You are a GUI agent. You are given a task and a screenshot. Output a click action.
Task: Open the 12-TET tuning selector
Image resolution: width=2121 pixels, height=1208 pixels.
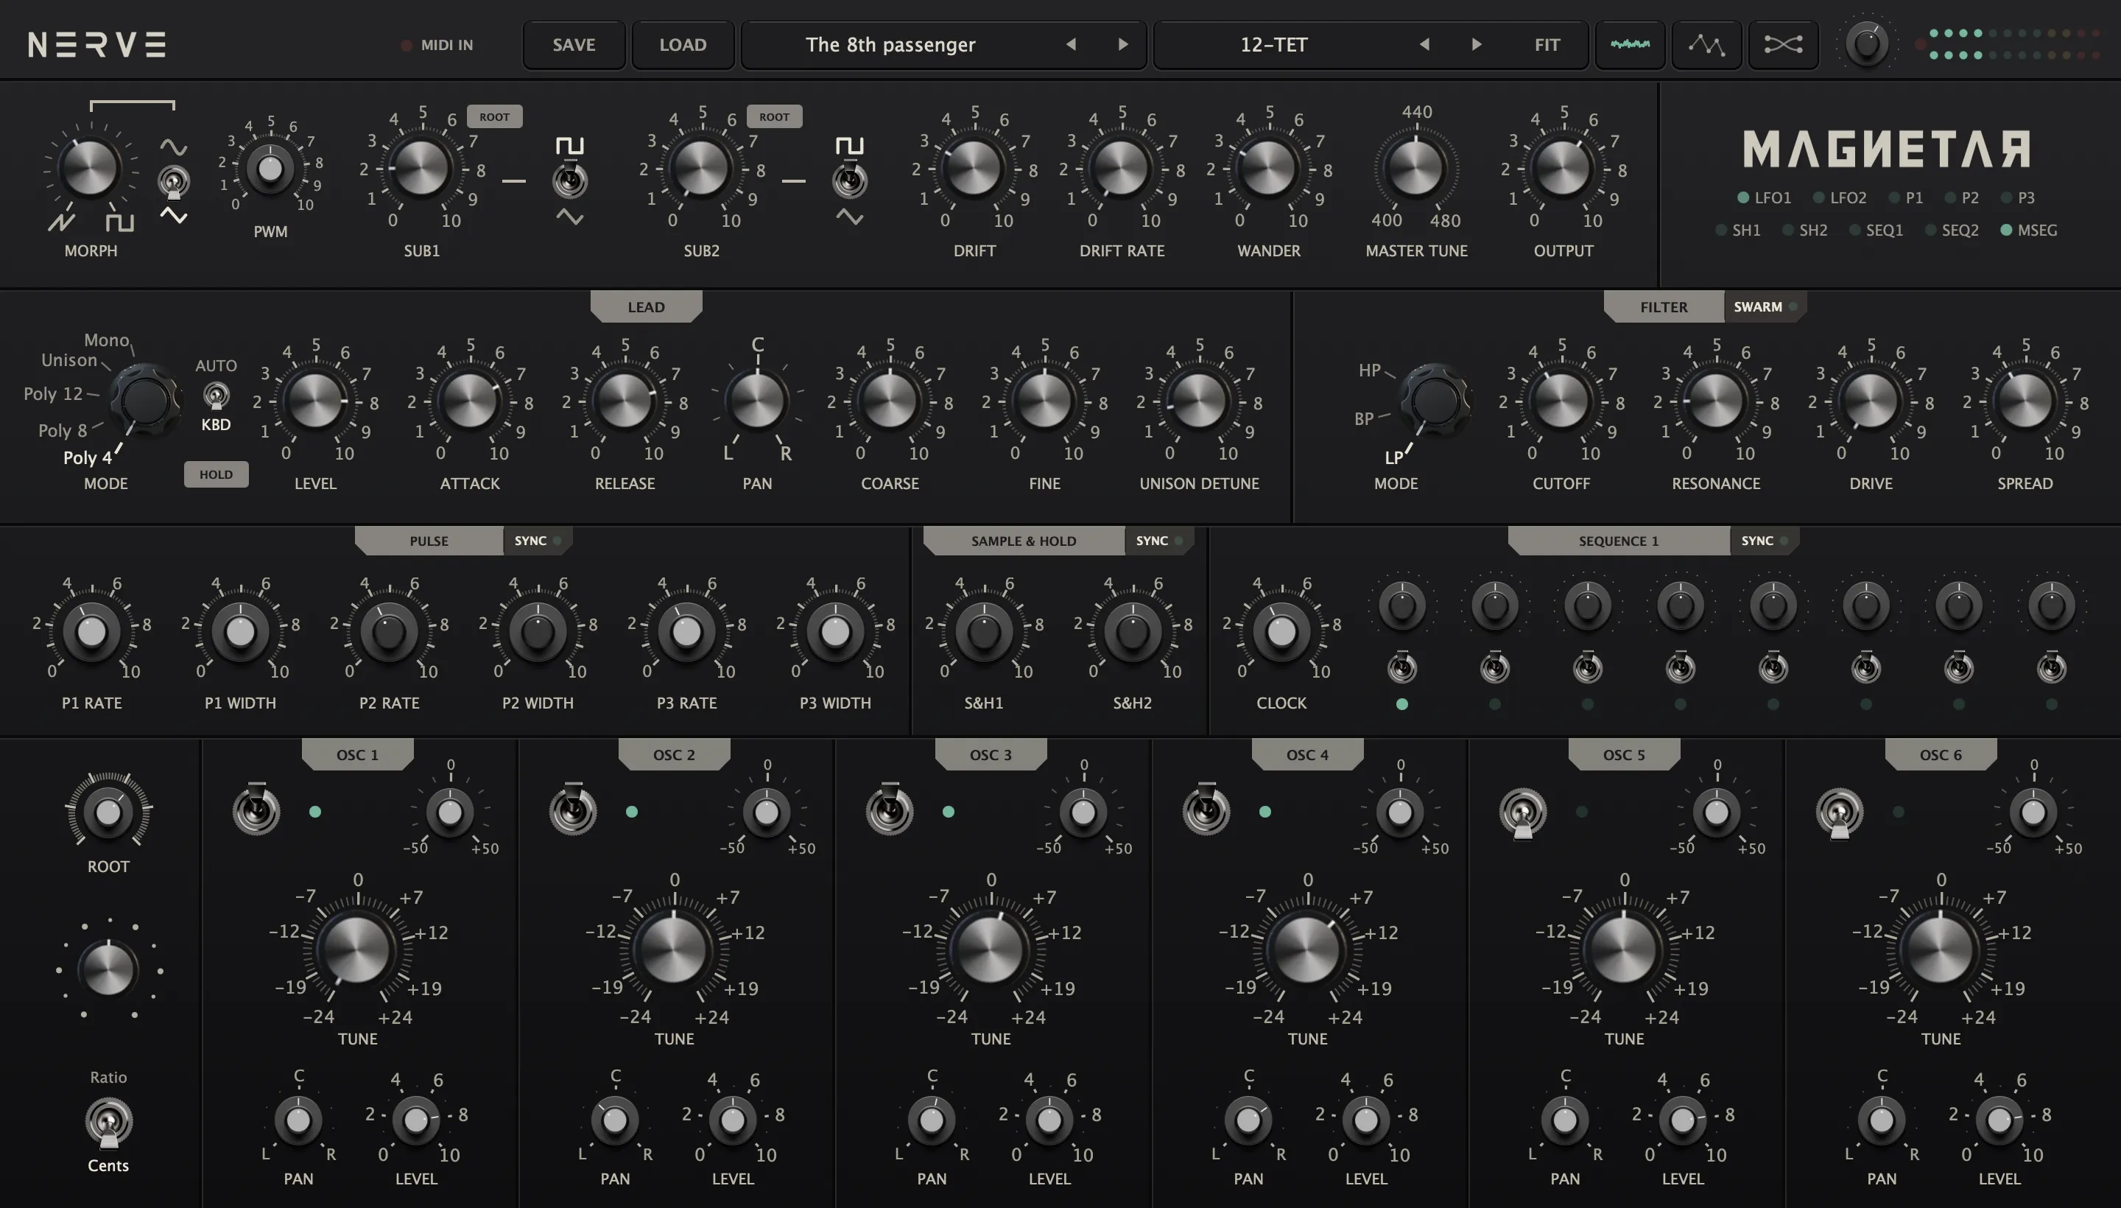(x=1274, y=45)
